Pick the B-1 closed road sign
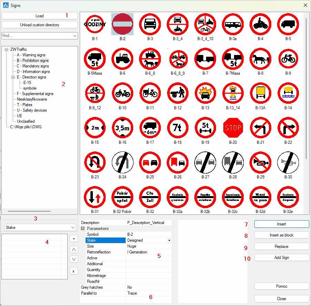 pyautogui.click(x=95, y=24)
